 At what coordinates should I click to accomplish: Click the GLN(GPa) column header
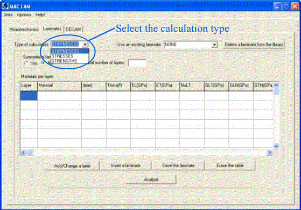tap(241, 86)
